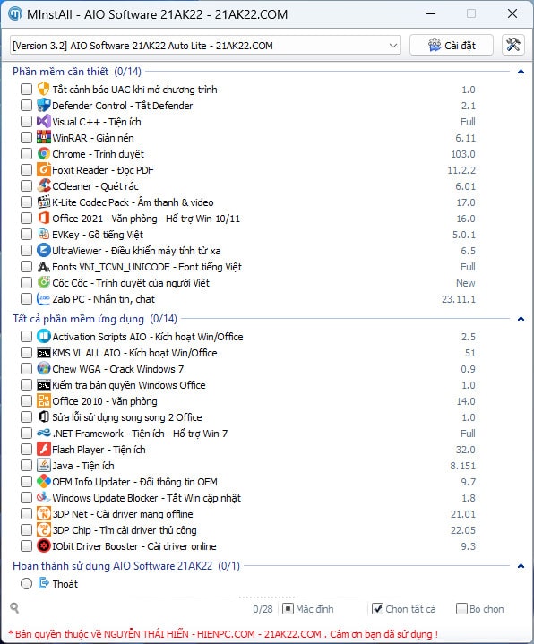Click the MInstAll app icon in title bar
Image resolution: width=534 pixels, height=644 pixels.
click(15, 14)
